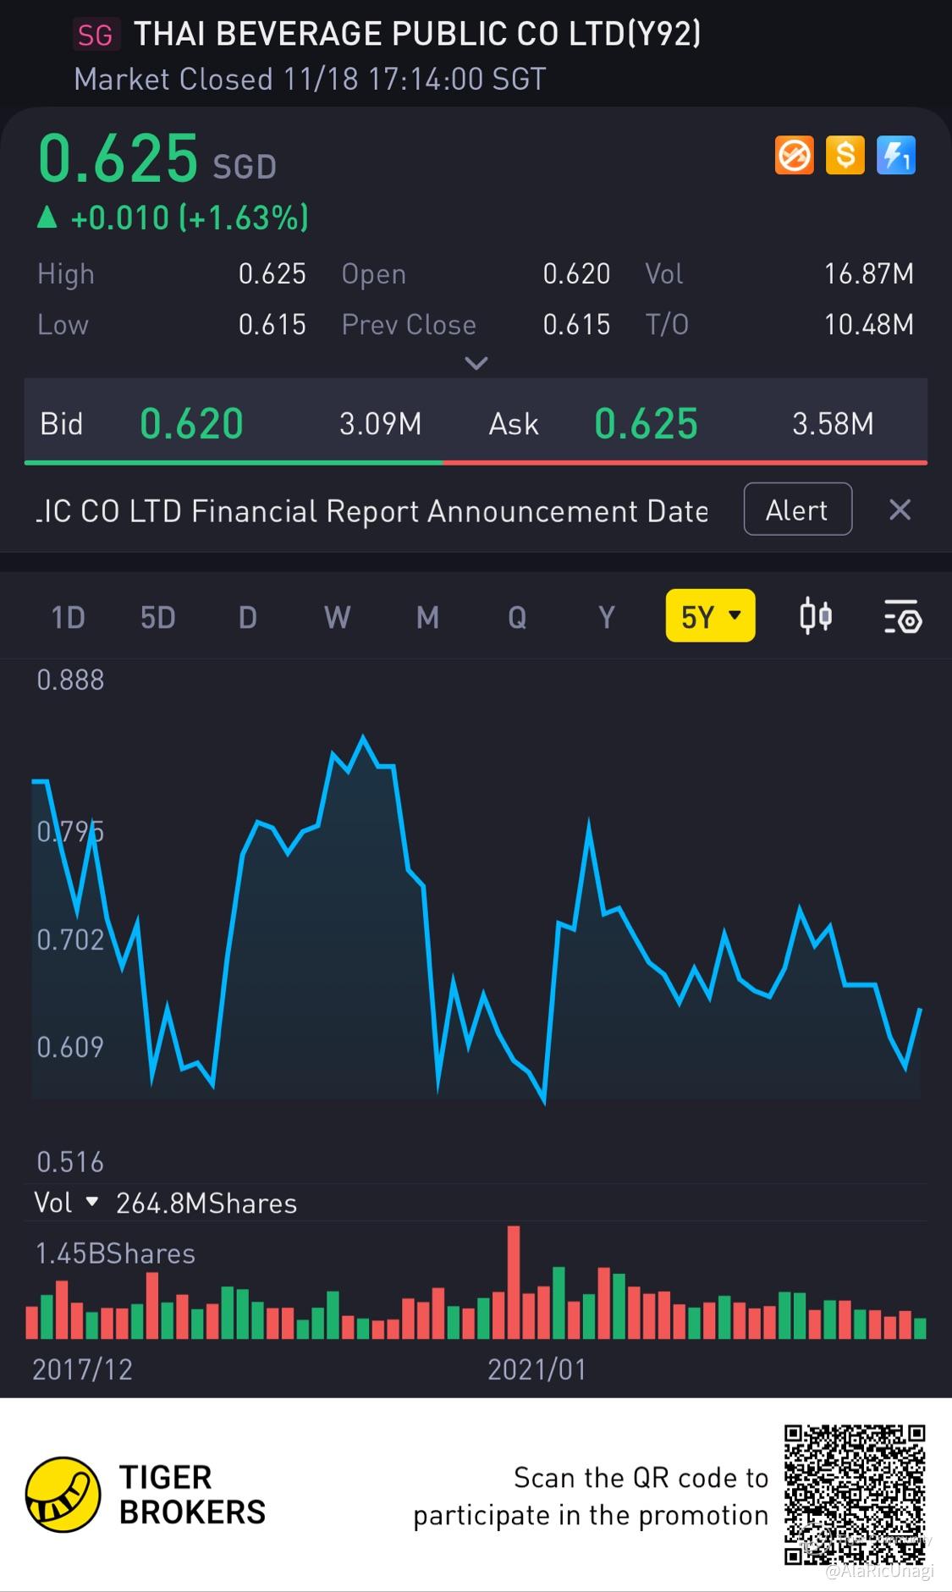The width and height of the screenshot is (952, 1592).
Task: Select the W weekly chart tab
Action: pos(338,617)
